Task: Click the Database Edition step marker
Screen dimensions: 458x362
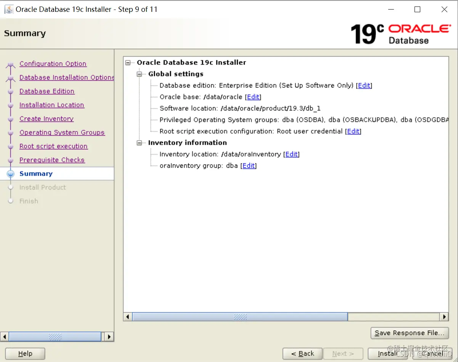Action: coord(11,92)
